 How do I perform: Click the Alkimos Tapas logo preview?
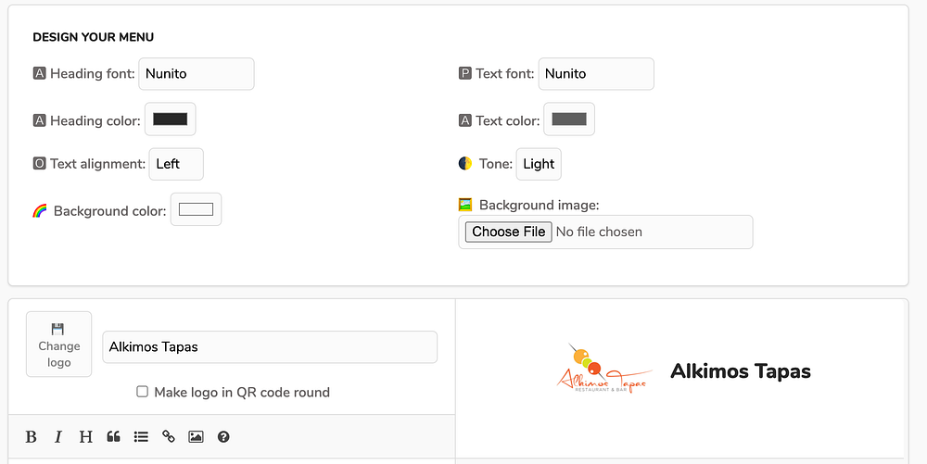pos(604,370)
